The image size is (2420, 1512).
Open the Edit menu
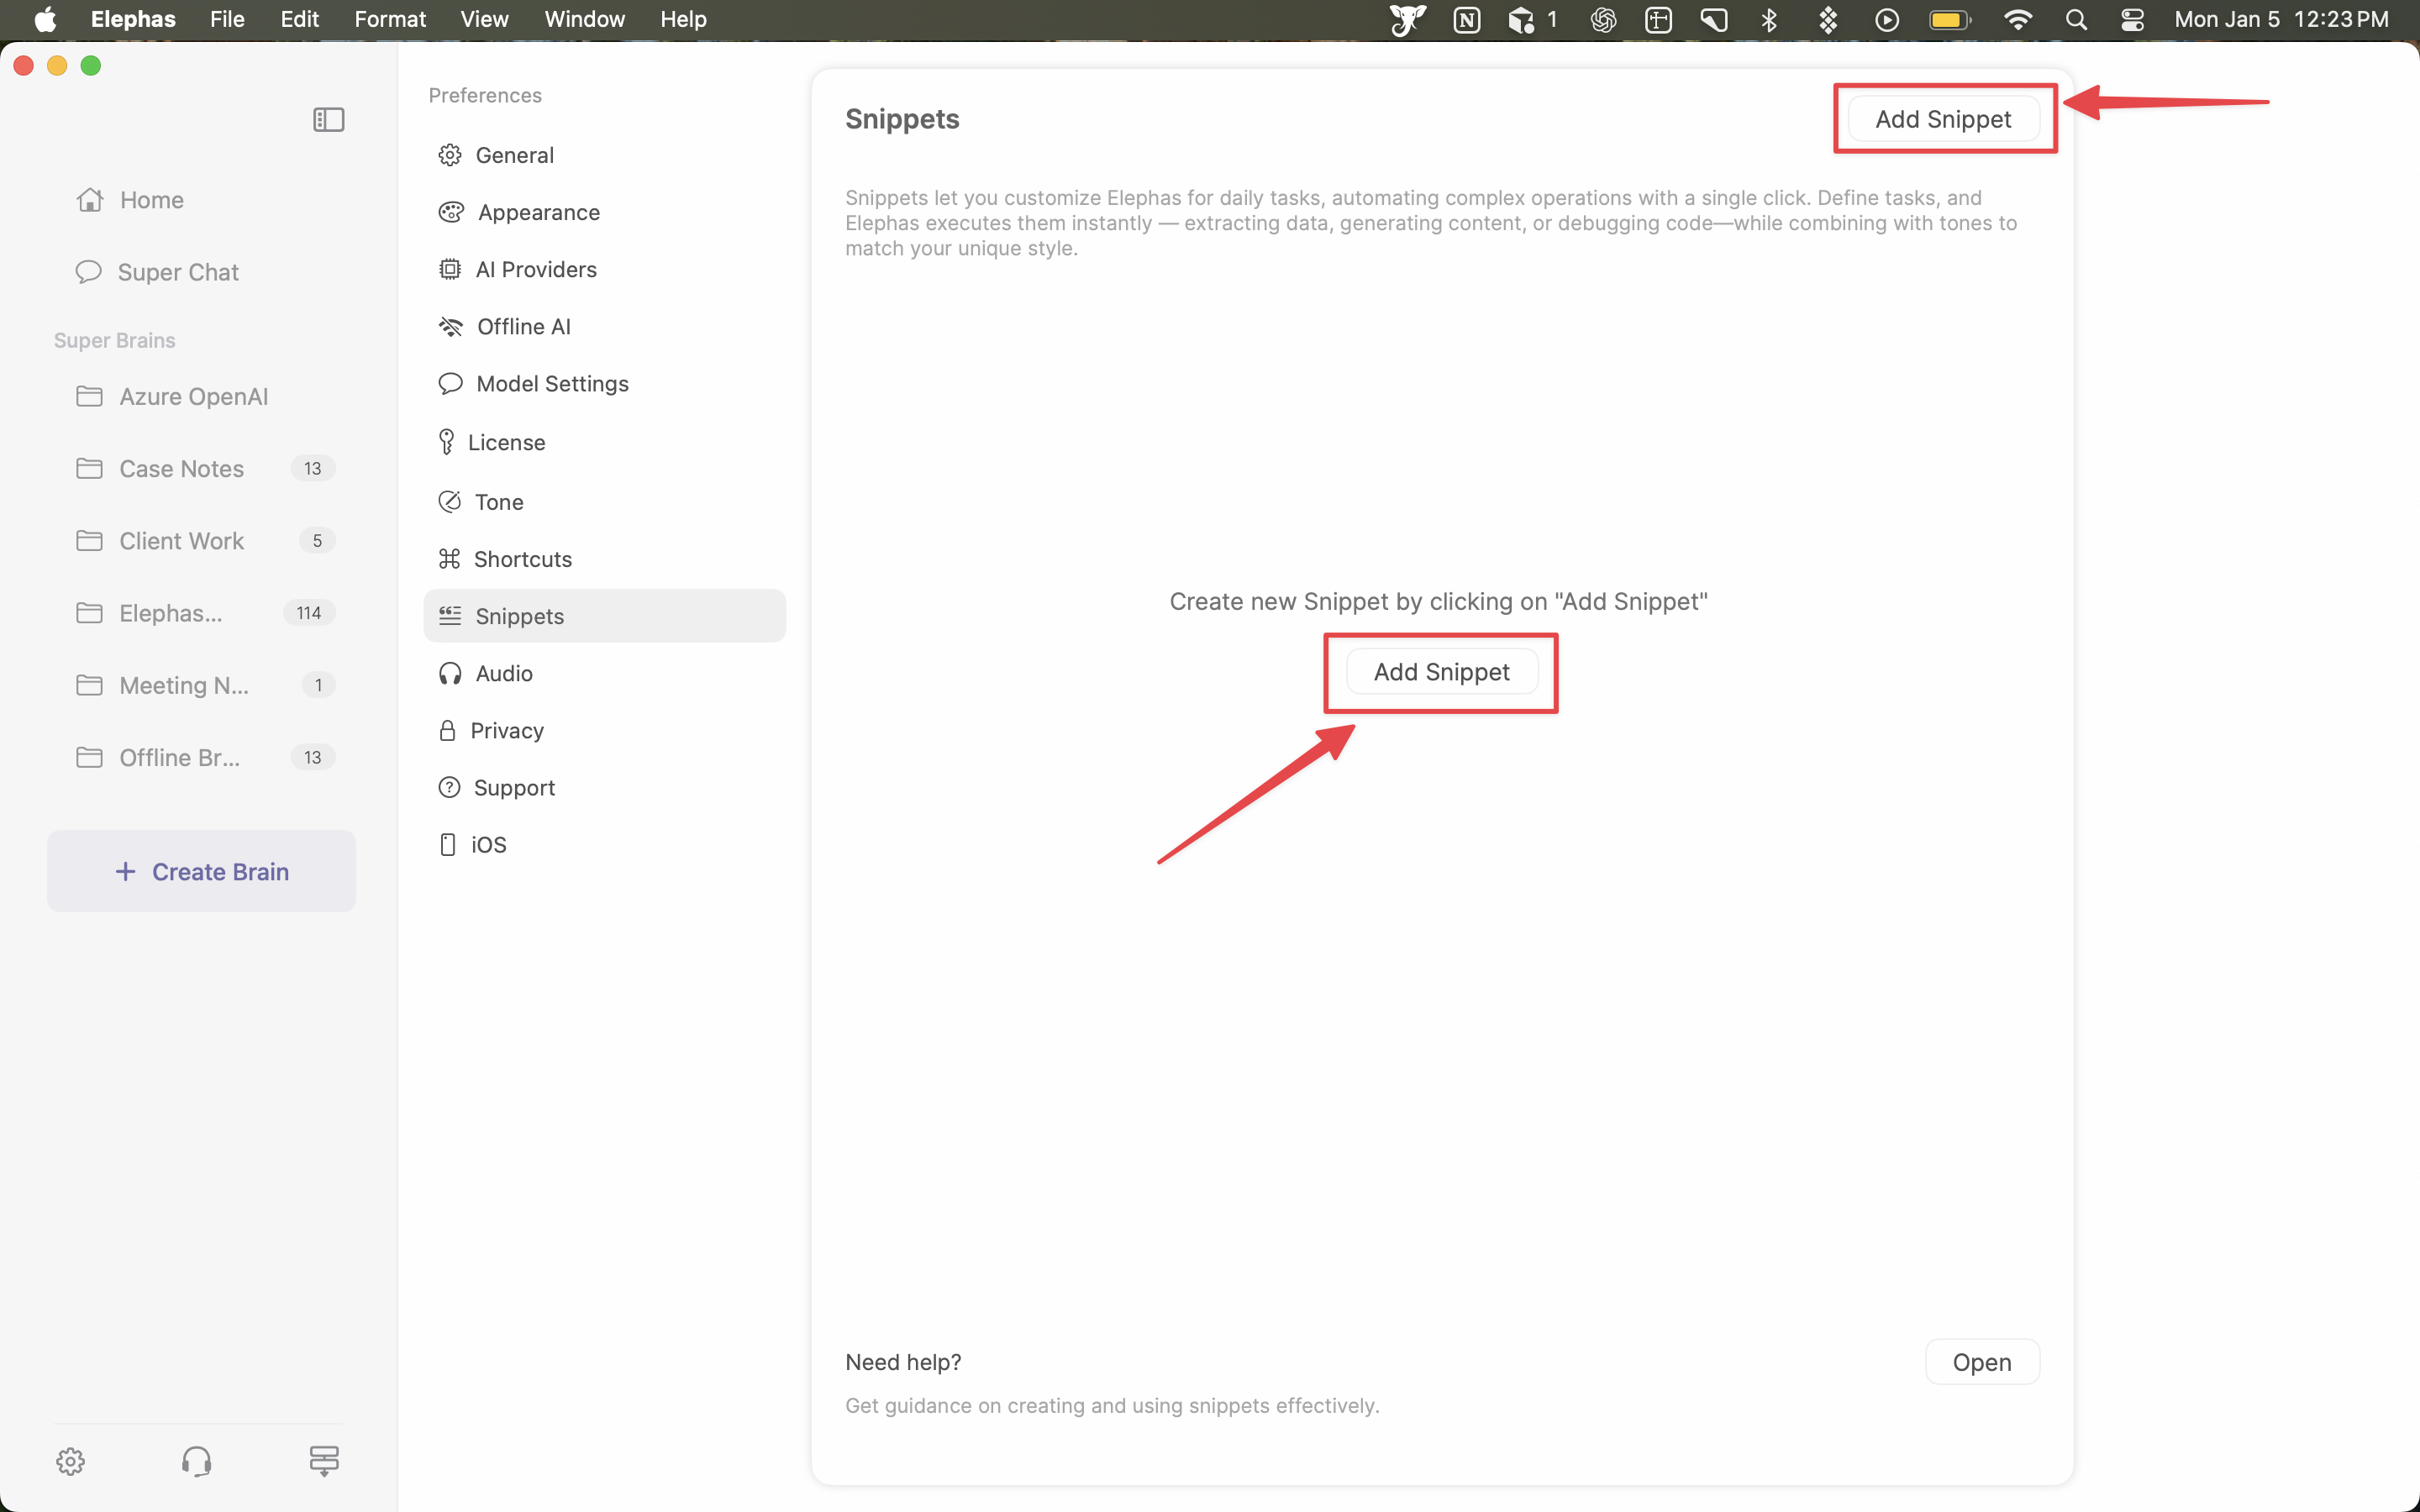point(299,19)
